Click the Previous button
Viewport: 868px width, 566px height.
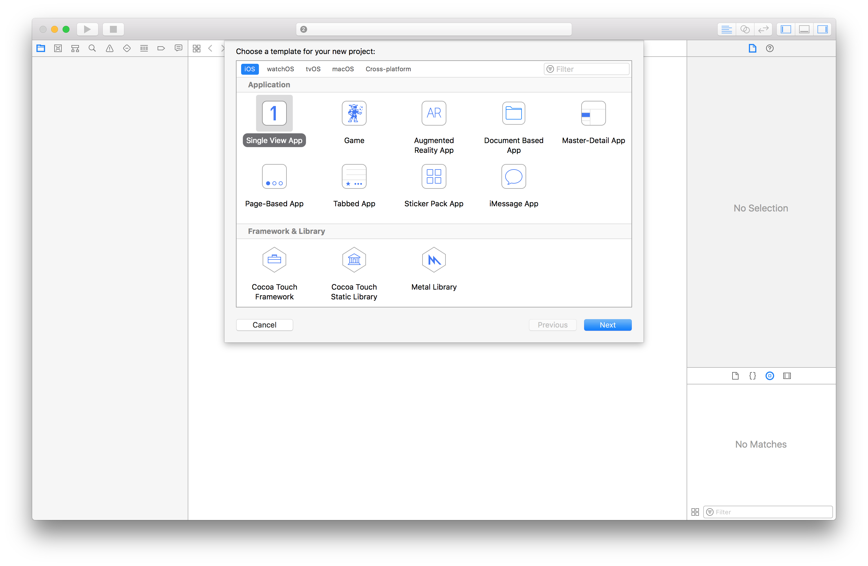coord(553,325)
